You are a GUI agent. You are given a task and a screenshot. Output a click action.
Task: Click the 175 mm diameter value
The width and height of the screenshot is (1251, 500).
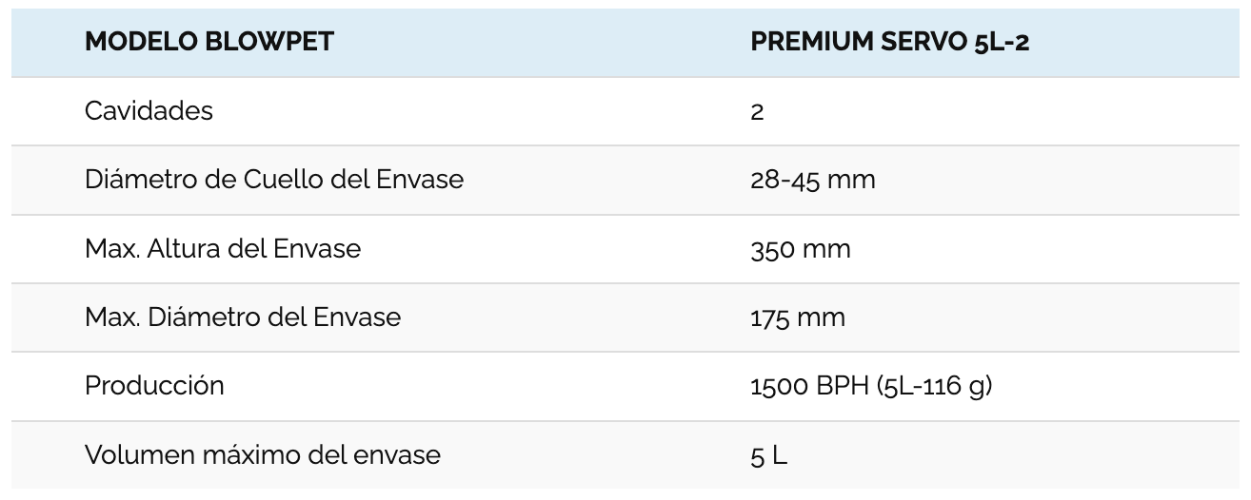click(798, 318)
